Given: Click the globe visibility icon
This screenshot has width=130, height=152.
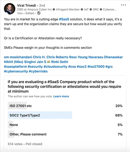Looking at the screenshot, I should 39,13.
